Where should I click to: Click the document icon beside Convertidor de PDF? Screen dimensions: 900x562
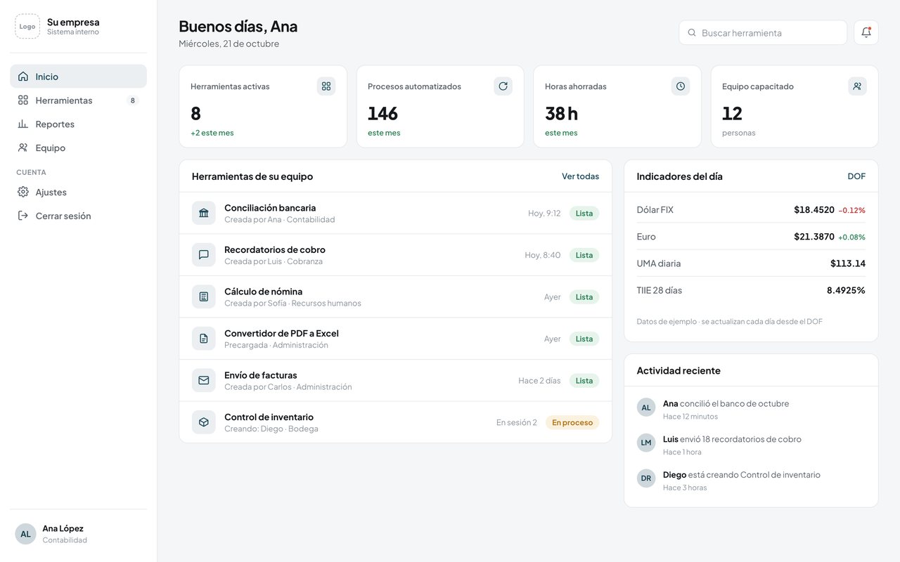[x=204, y=339]
